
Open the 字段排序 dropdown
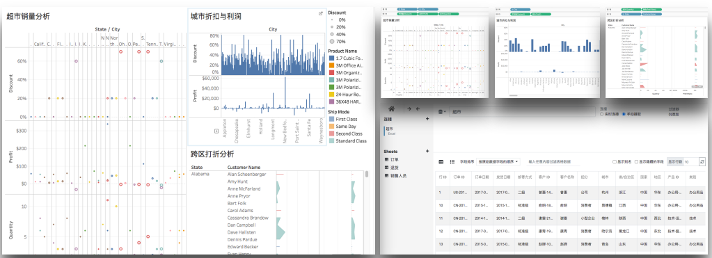[x=498, y=161]
